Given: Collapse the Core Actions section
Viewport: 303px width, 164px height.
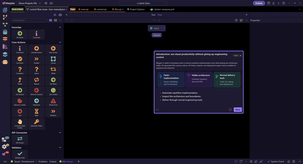Looking at the screenshot, I should coord(60,42).
